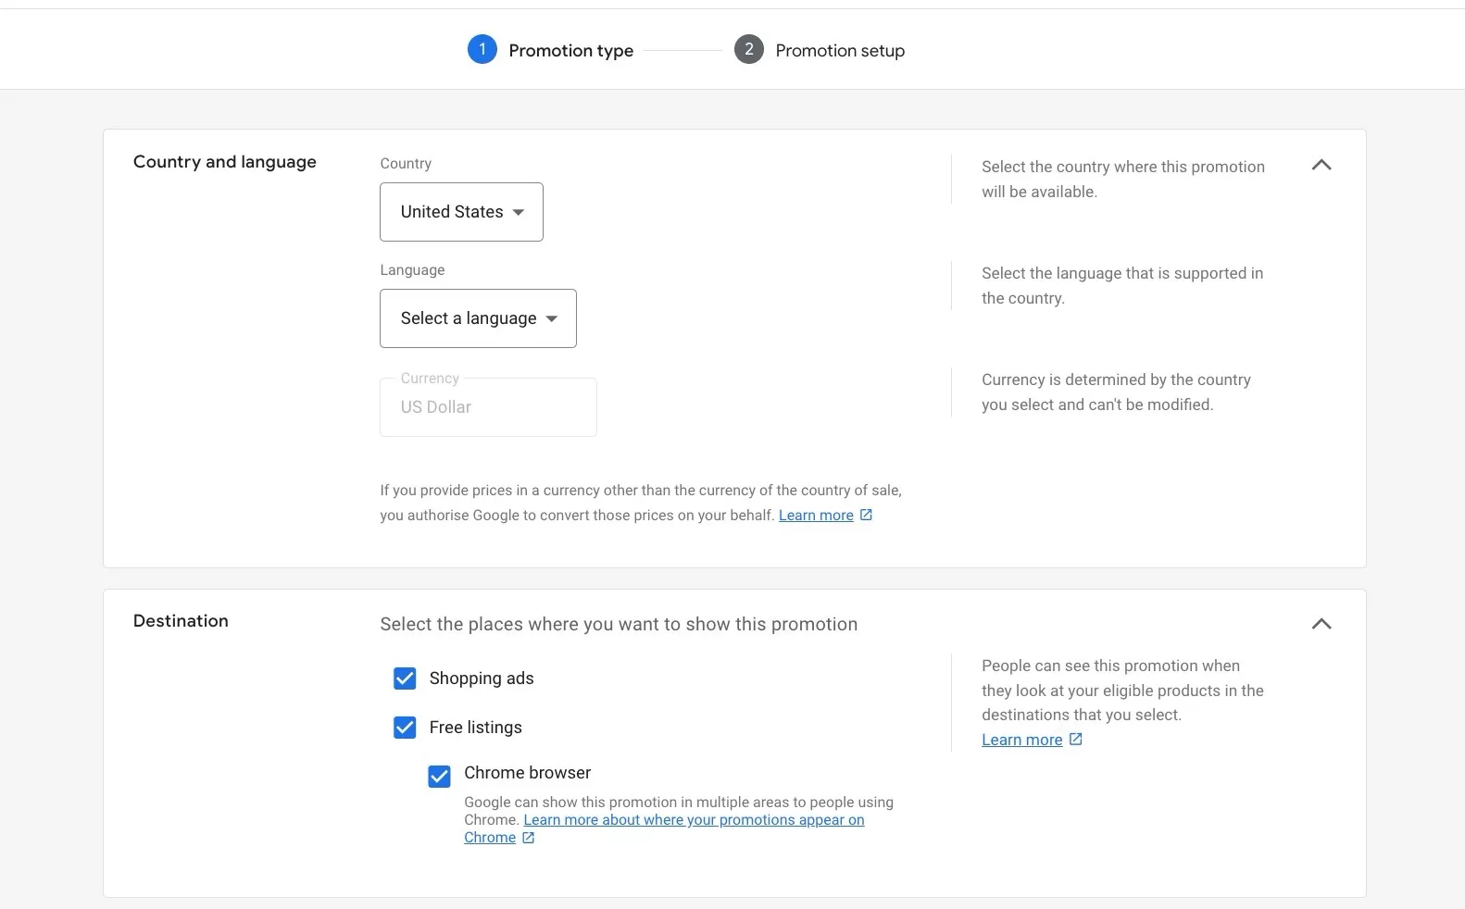The image size is (1465, 909).
Task: Uncheck the Free listings checkbox
Action: (x=405, y=728)
